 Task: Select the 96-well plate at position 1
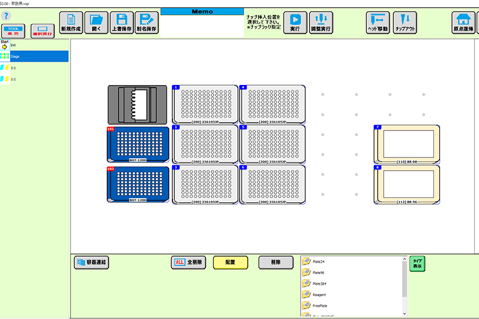click(205, 104)
